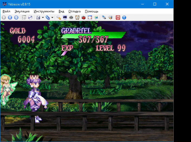This screenshot has width=191, height=142.
Task: Click the red power quit icon
Action: (118, 18)
